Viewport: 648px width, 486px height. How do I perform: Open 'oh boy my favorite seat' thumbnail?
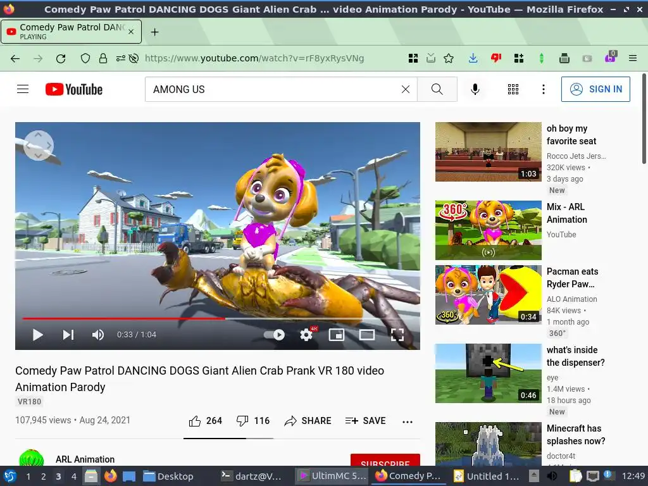[x=489, y=152]
